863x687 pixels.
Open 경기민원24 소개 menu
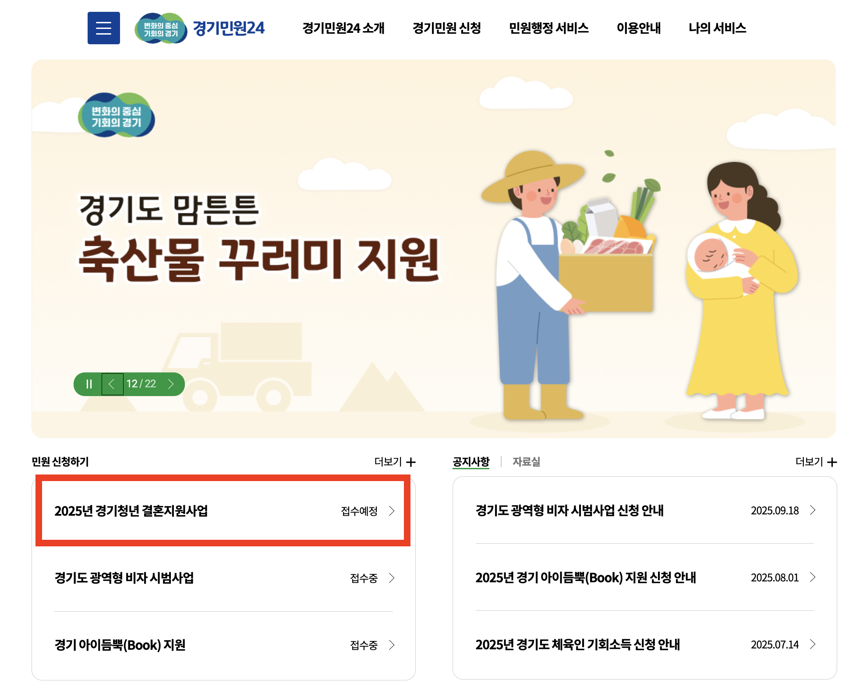click(x=343, y=28)
